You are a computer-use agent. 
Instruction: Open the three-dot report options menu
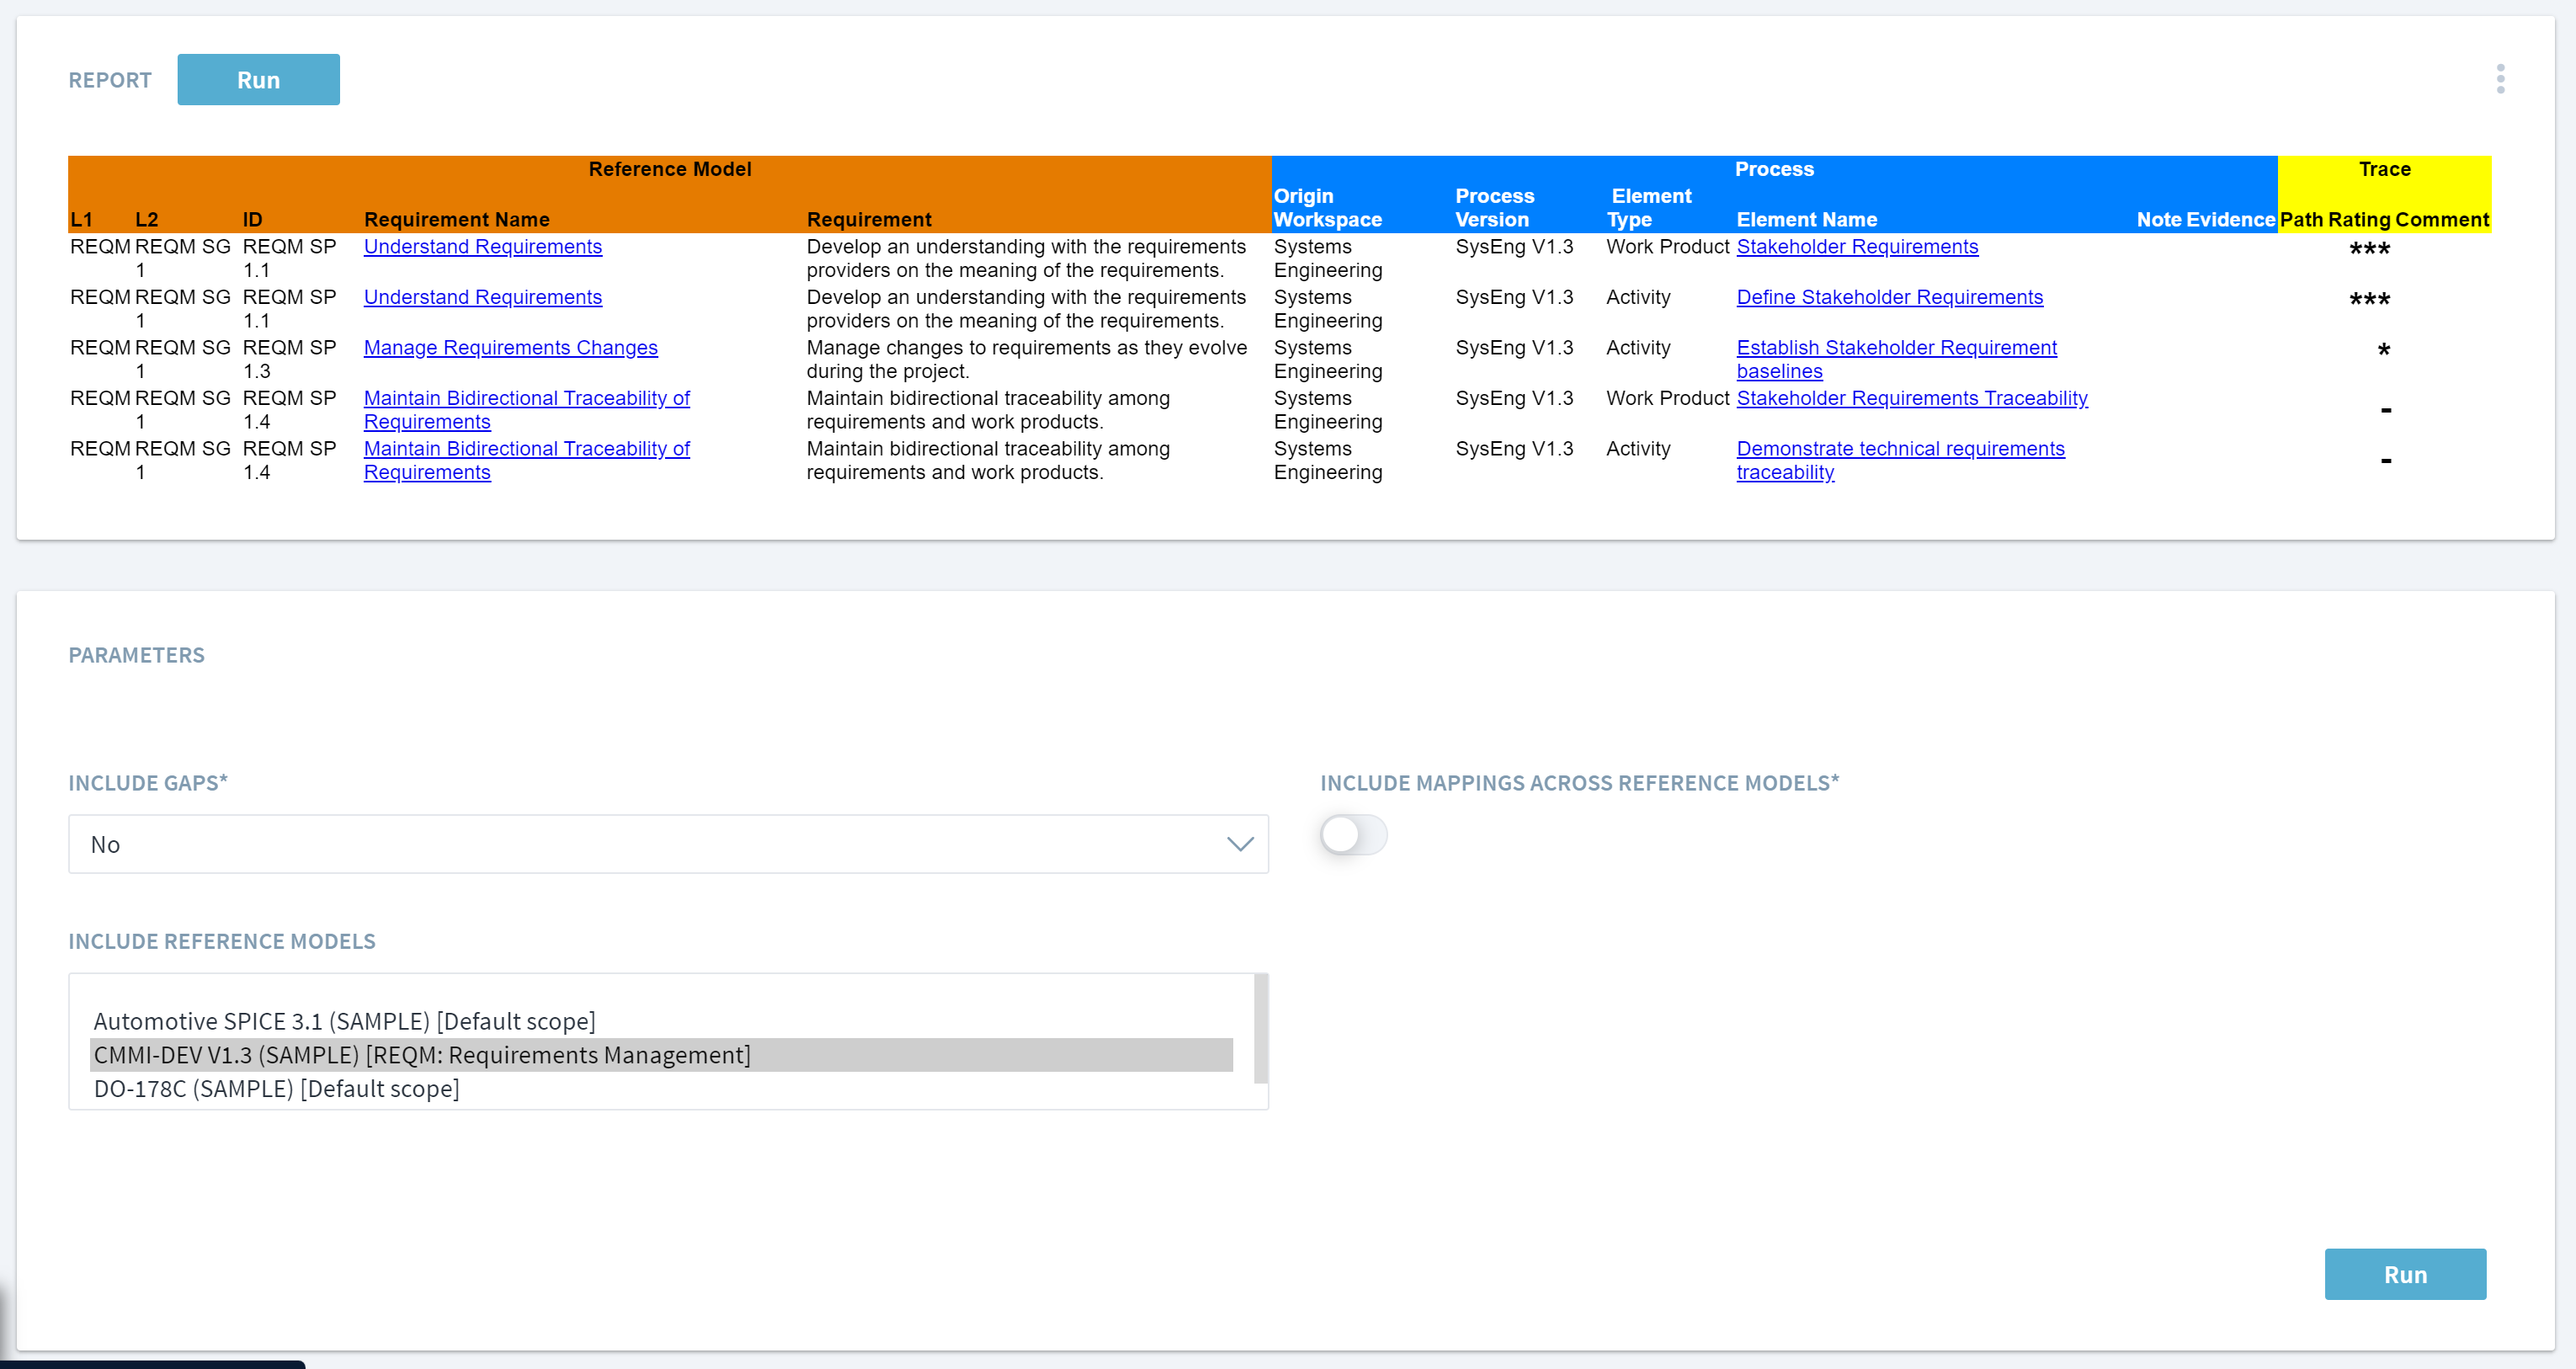point(2500,79)
